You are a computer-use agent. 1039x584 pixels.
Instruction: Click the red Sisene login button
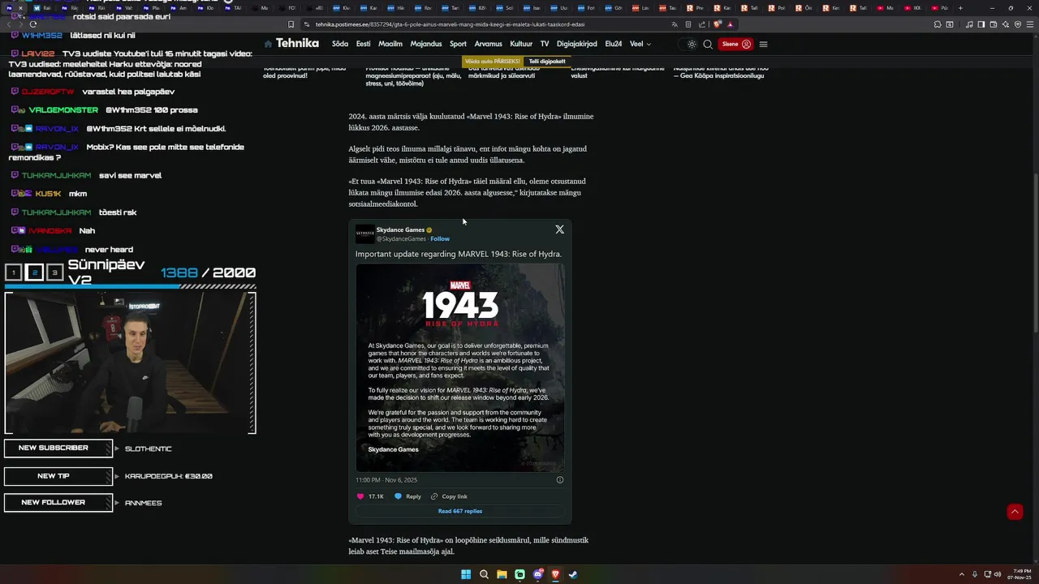[x=736, y=44]
